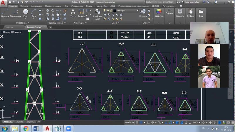Open Google Chrome from the taskbar

click(26, 128)
